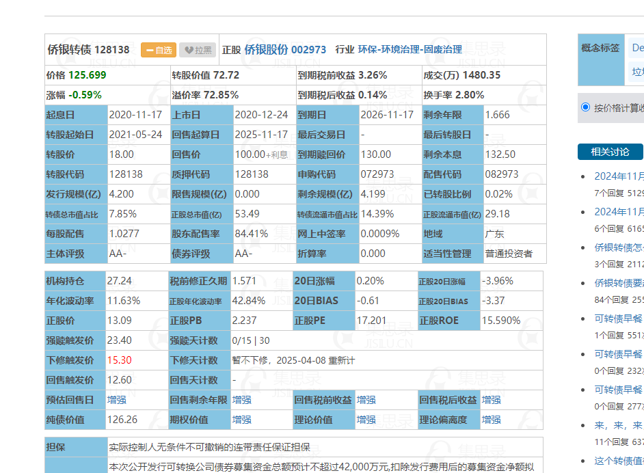Select the 按价格计算收益 radio button
The width and height of the screenshot is (644, 473).
click(x=585, y=107)
